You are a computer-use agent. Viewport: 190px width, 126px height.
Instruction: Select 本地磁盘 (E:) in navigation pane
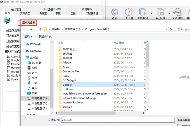[x=37, y=108]
